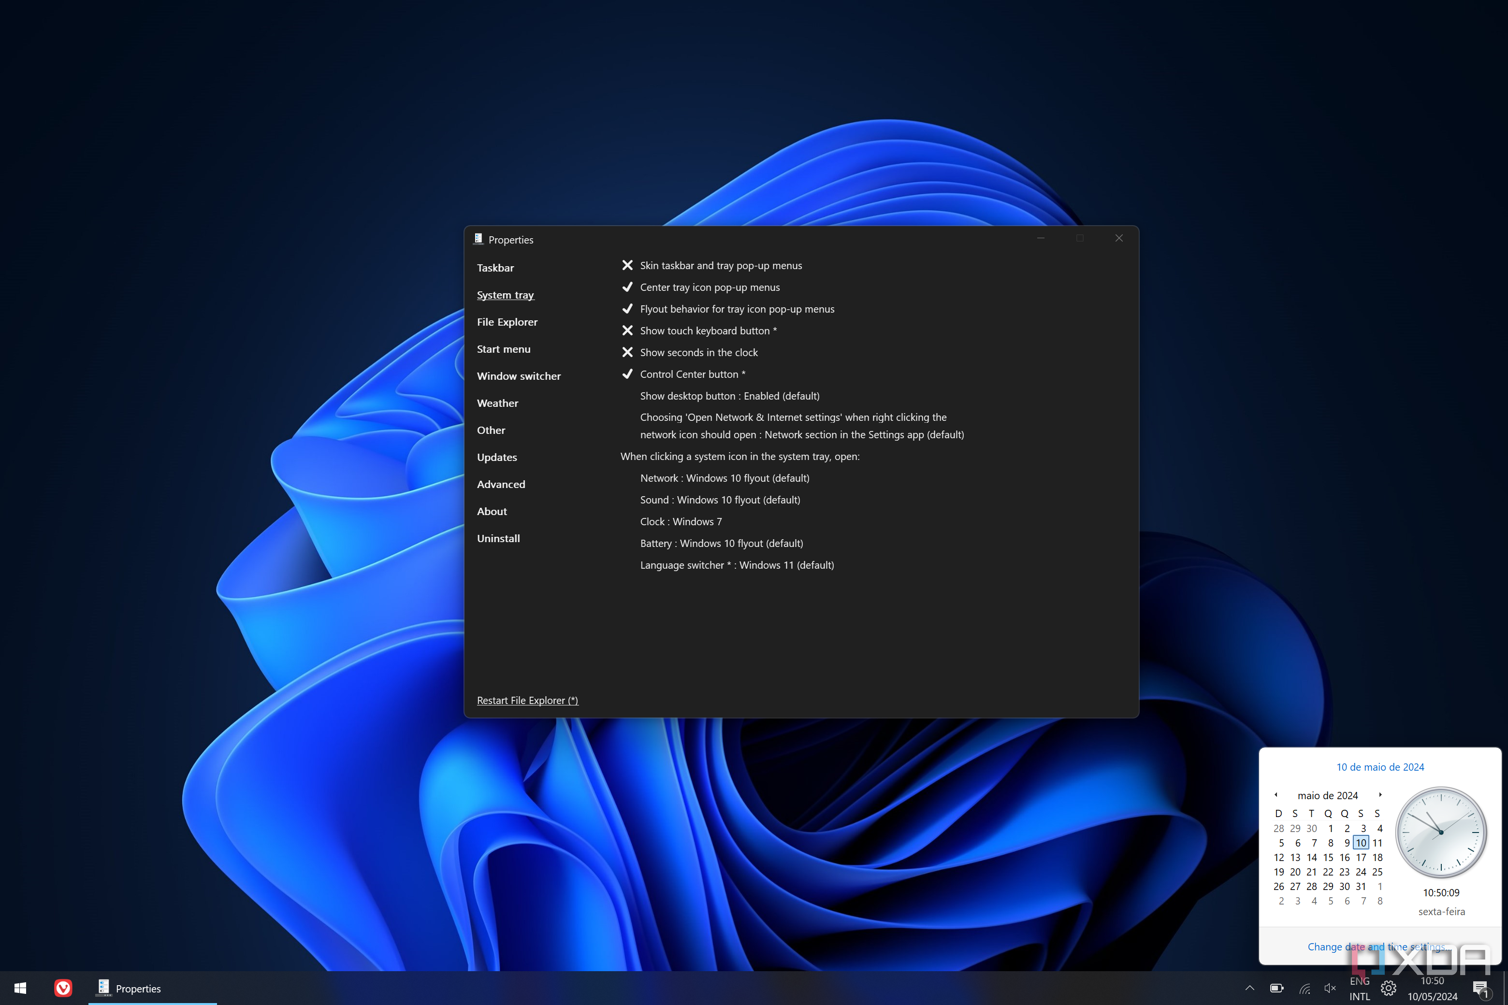The image size is (1508, 1005).
Task: Change Show desktop button setting
Action: (729, 396)
